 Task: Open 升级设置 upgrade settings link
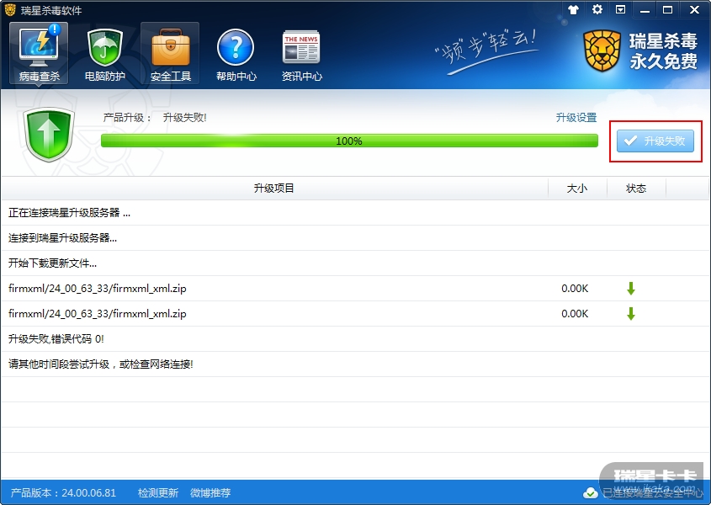point(576,118)
